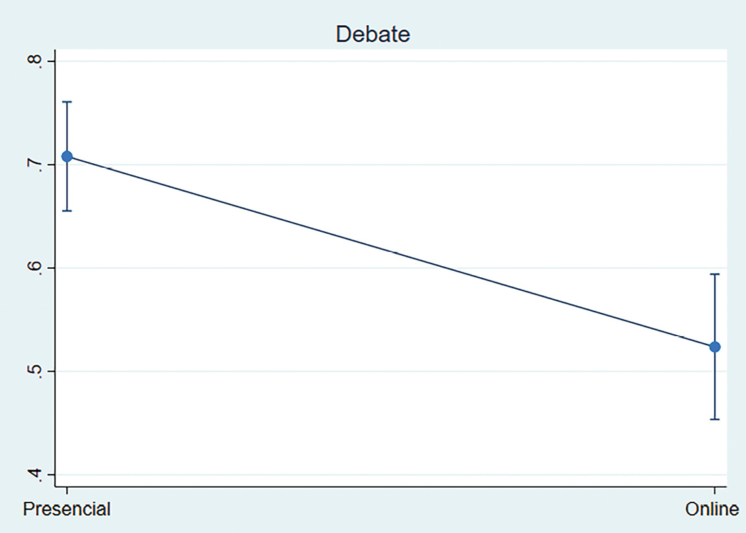Click the .4 y-axis label
The width and height of the screenshot is (746, 533).
pos(36,475)
